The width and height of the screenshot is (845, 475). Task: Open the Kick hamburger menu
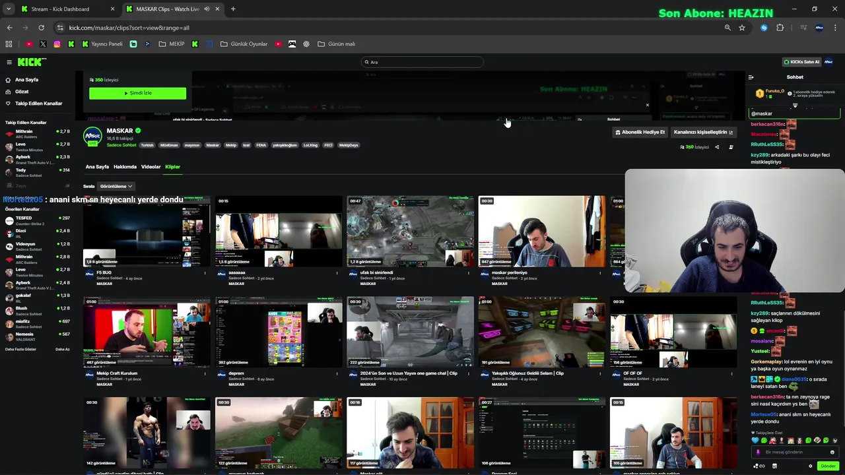point(9,62)
